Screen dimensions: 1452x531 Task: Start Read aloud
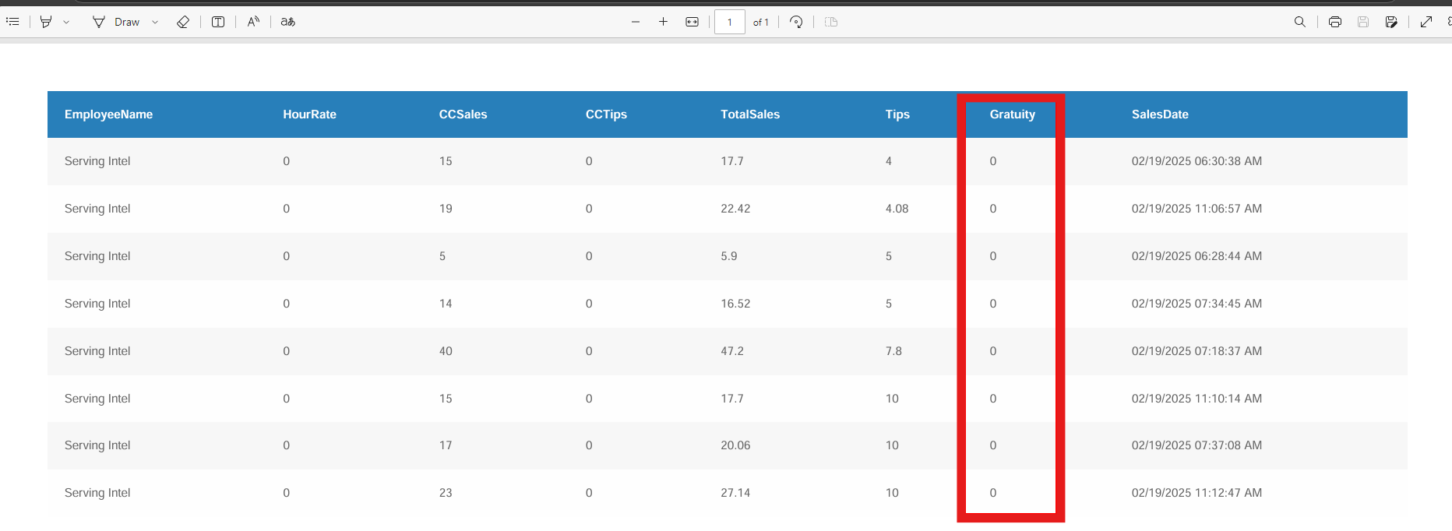point(253,22)
